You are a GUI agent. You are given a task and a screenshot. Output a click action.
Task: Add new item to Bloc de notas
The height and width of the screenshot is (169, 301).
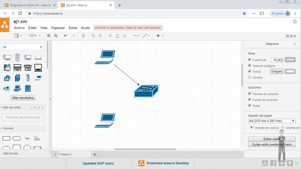click(35, 108)
